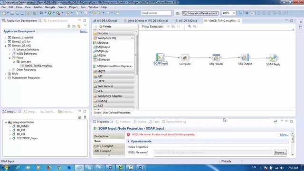This screenshot has width=304, height=171.
Task: Click Collapse All icon in Application Development
Action: click(74, 26)
